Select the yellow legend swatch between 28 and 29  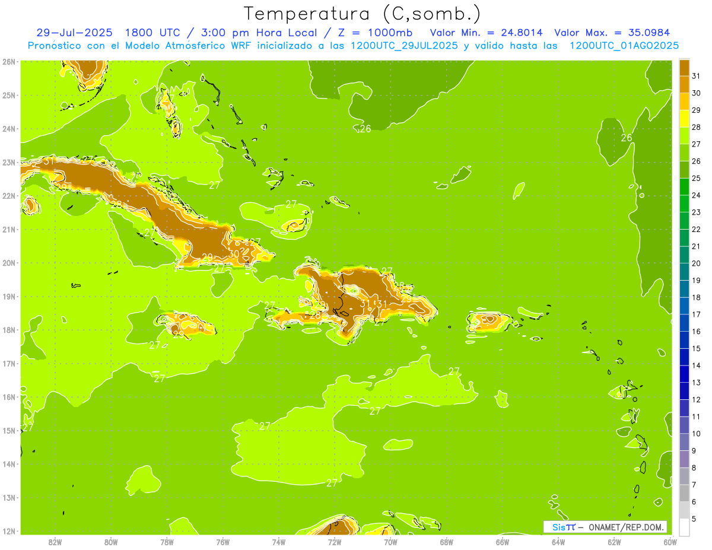pos(684,119)
